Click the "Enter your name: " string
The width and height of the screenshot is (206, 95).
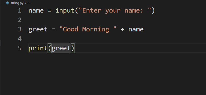115,10
